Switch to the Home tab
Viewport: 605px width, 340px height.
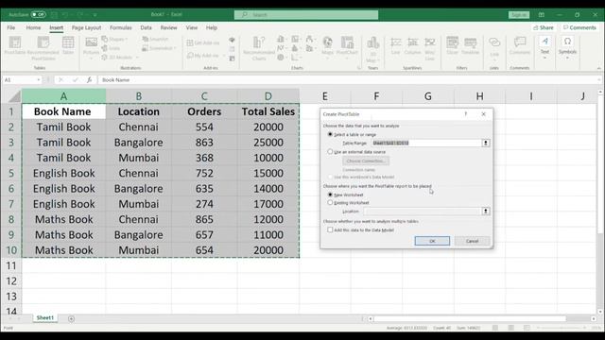tap(33, 27)
